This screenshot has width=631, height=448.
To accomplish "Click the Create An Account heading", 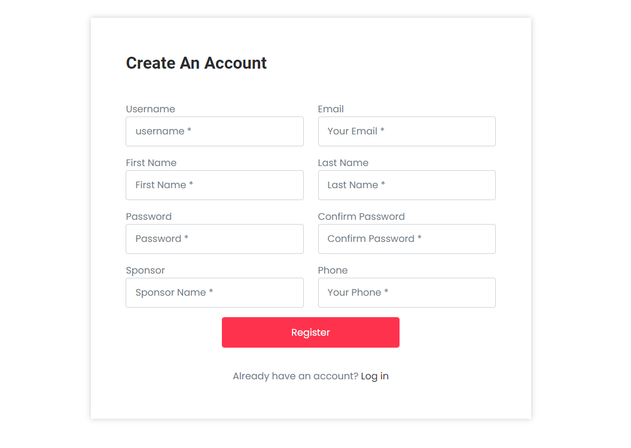I will pos(196,63).
